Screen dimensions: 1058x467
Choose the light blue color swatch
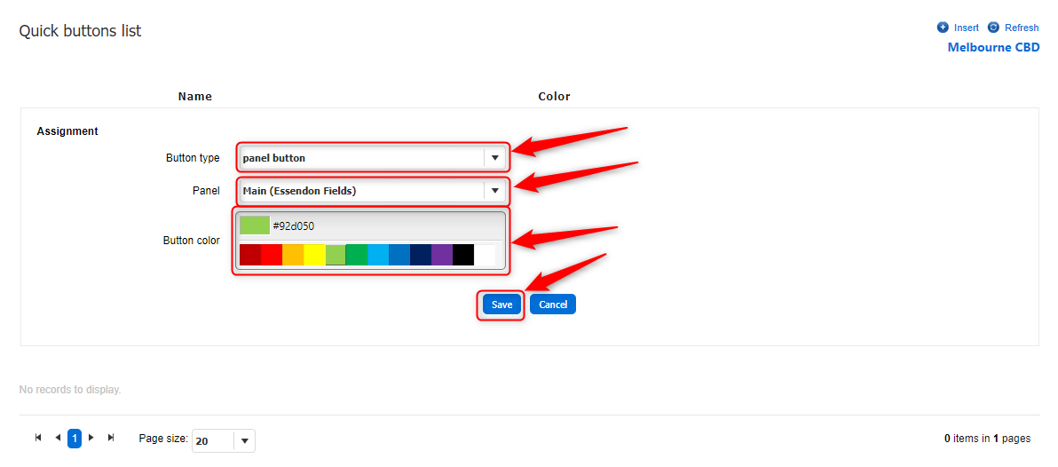(x=378, y=255)
